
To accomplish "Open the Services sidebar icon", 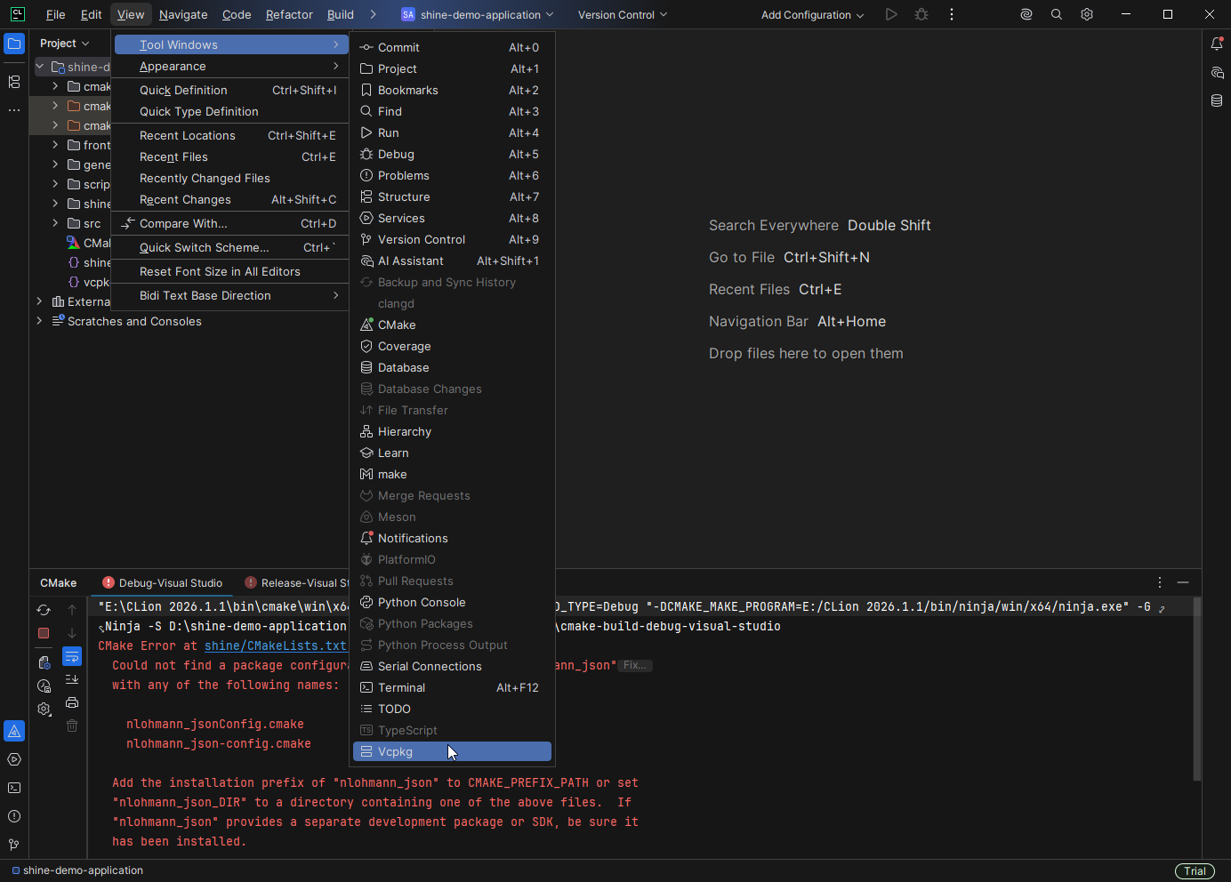I will (x=14, y=759).
